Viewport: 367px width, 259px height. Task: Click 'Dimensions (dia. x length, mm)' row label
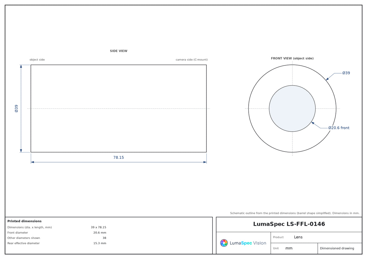click(30, 227)
